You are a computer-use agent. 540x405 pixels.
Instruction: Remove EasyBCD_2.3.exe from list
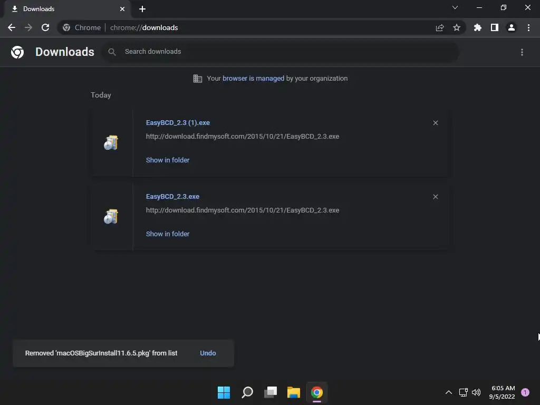pyautogui.click(x=436, y=197)
